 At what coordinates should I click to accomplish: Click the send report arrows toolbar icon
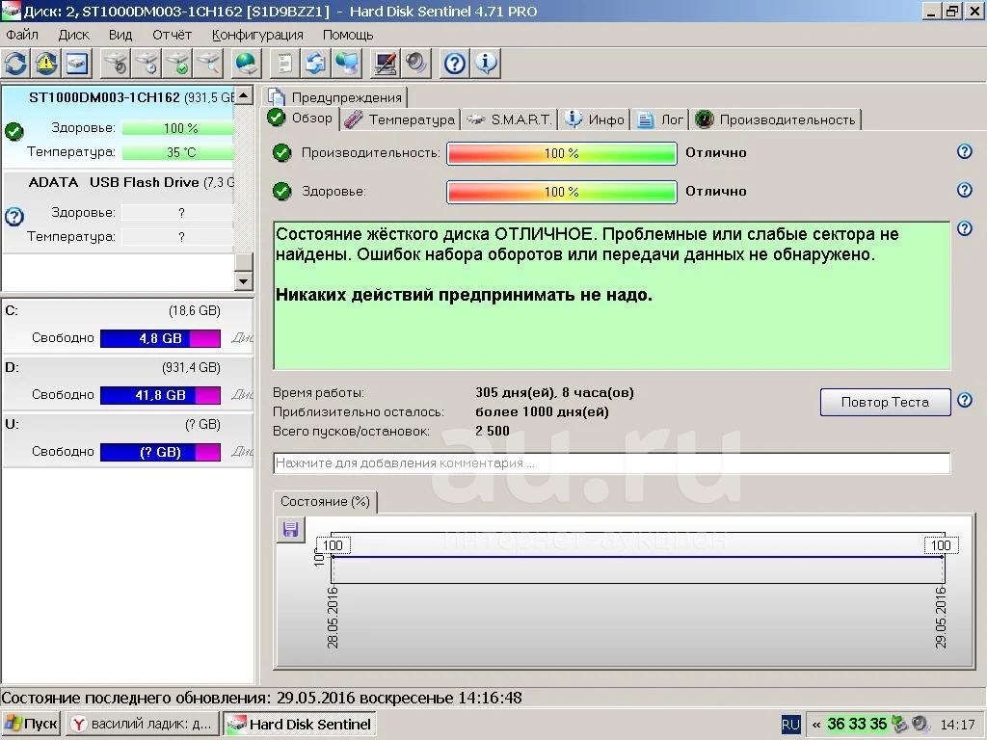coord(315,64)
